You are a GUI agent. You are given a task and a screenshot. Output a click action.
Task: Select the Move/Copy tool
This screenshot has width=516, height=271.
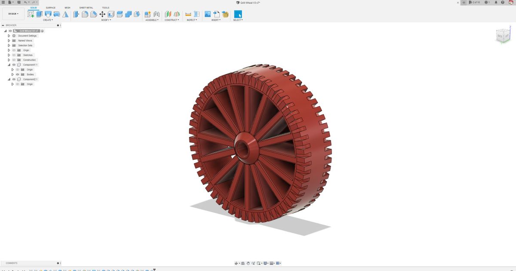(x=102, y=13)
